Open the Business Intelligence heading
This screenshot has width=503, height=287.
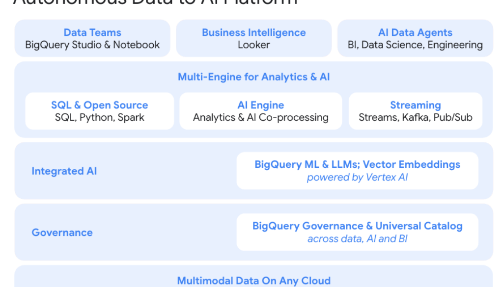pyautogui.click(x=253, y=33)
